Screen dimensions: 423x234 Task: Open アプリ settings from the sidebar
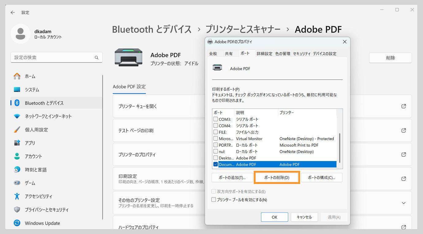pos(34,143)
